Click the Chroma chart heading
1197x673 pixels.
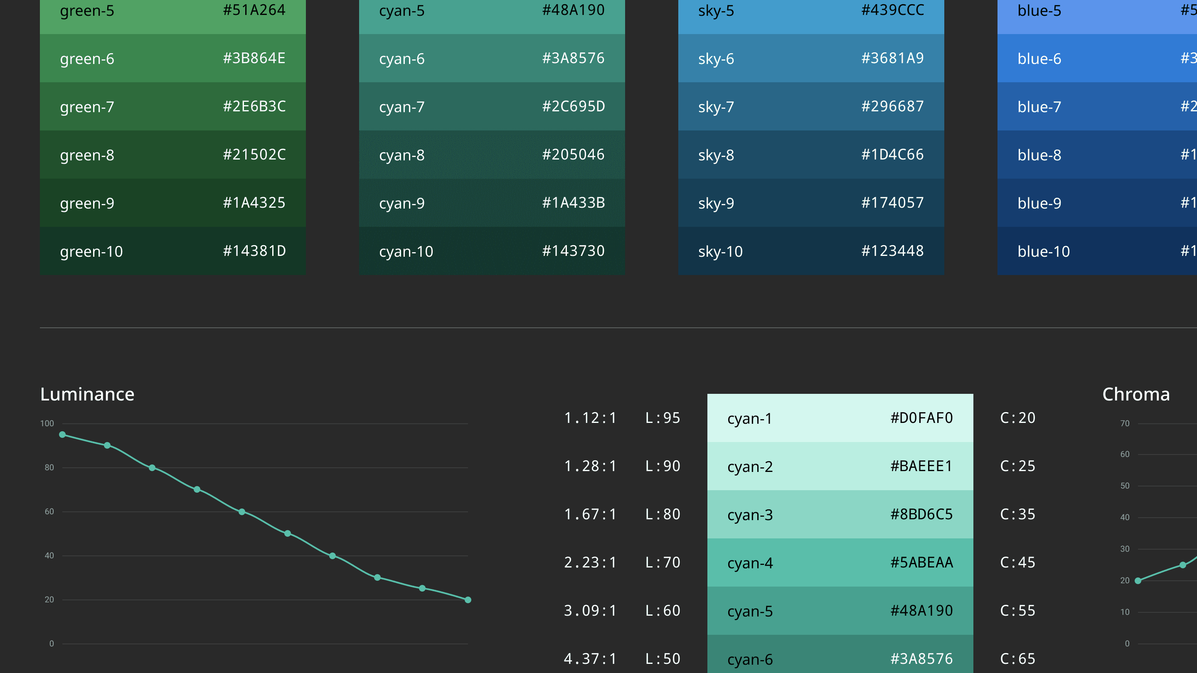tap(1135, 394)
